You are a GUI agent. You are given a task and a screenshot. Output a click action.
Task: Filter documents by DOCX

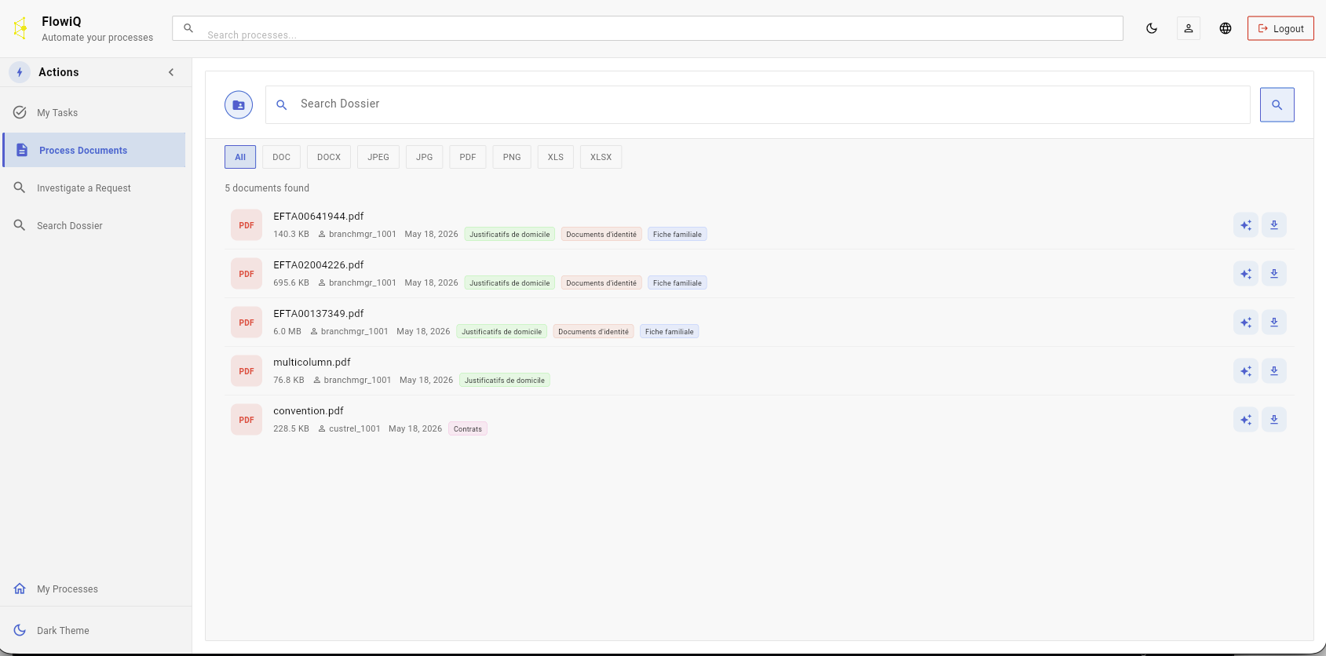329,157
